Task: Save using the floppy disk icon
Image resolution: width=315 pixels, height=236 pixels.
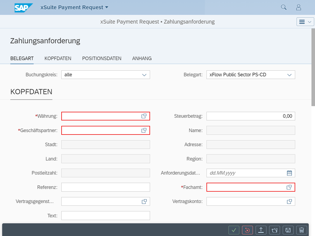Action: pos(288,230)
